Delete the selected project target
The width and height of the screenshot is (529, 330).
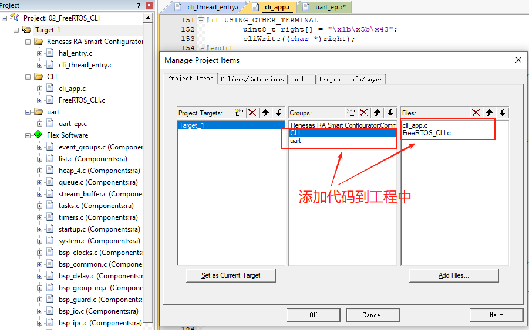252,113
